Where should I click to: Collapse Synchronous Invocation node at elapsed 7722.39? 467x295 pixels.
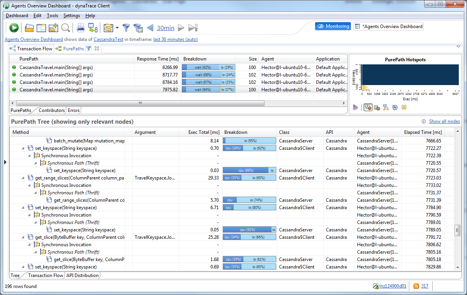coord(29,156)
